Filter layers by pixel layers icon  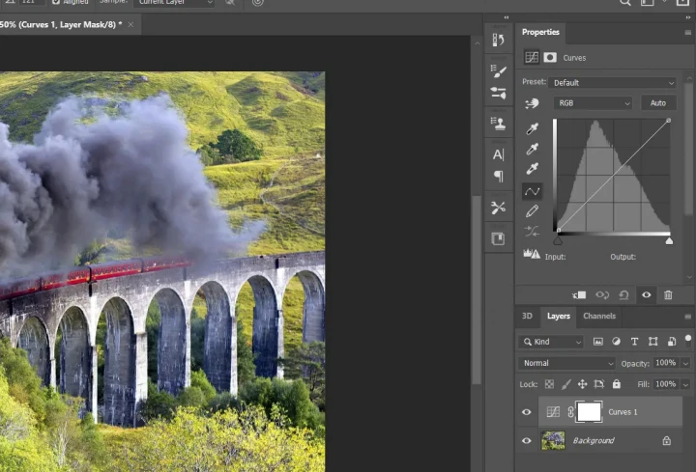pyautogui.click(x=598, y=342)
